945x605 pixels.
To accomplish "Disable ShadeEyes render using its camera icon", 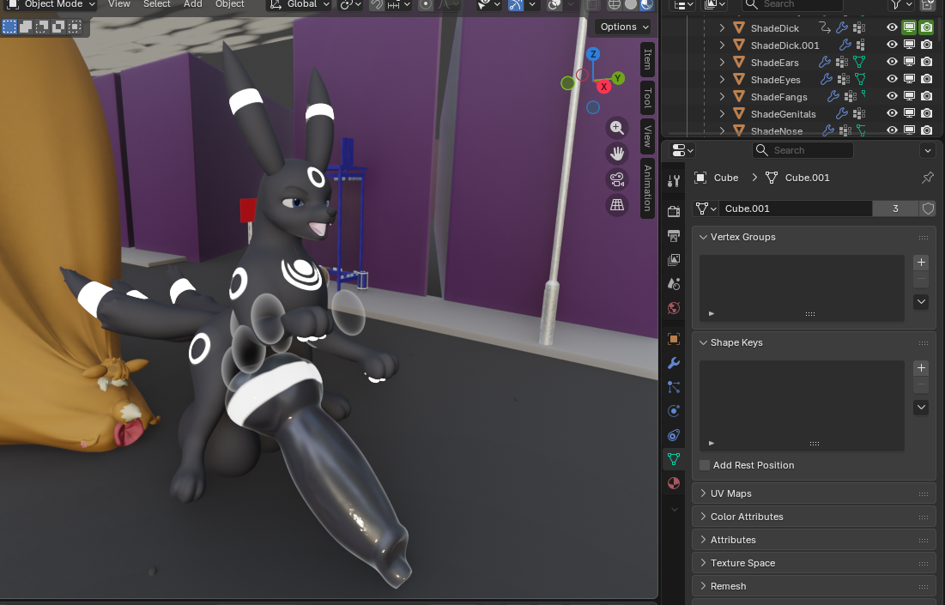I will [927, 79].
